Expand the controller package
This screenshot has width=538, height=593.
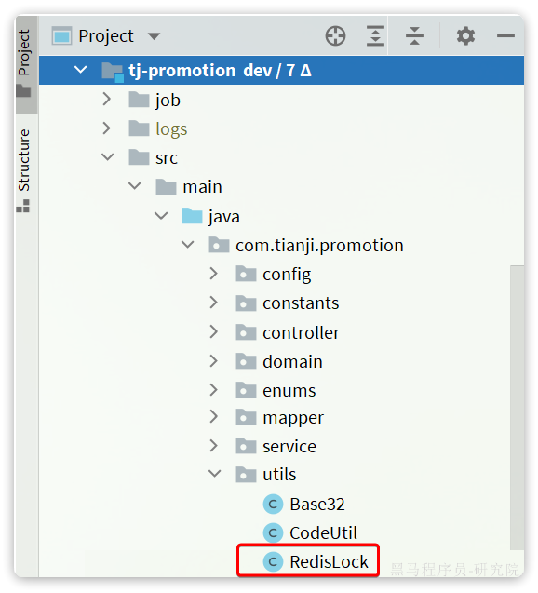pyautogui.click(x=213, y=332)
